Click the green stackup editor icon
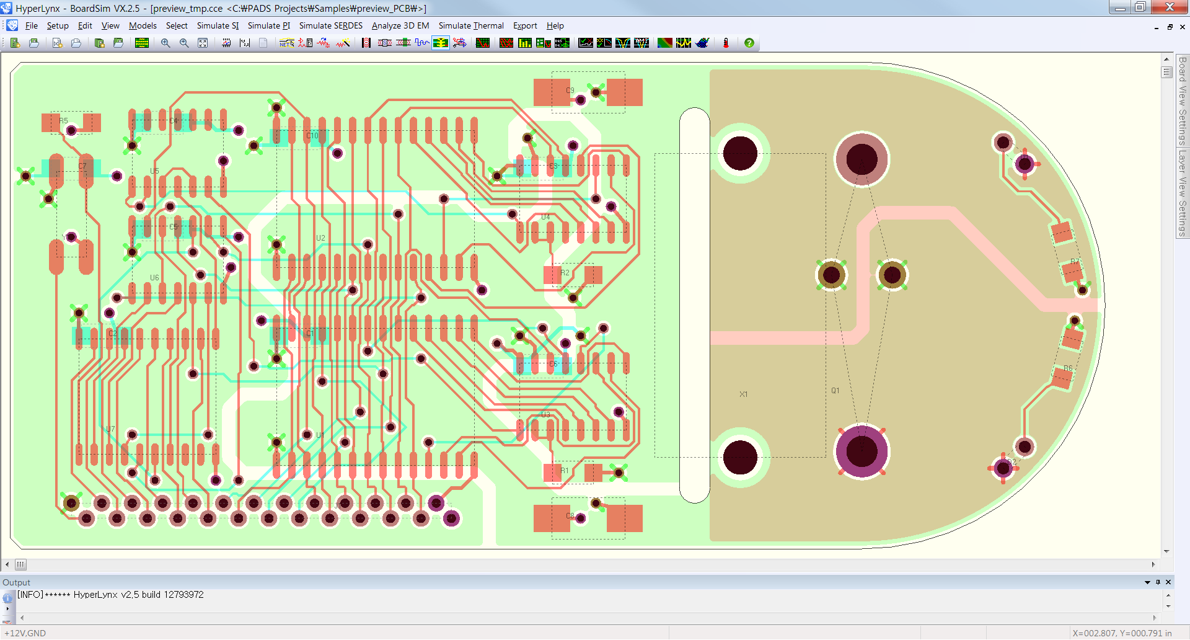The height and width of the screenshot is (640, 1190). 142,43
